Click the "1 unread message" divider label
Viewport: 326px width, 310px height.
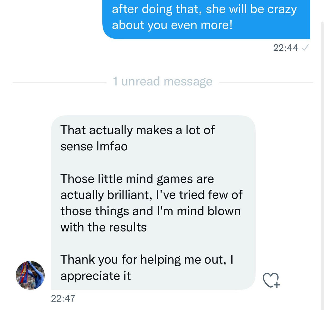point(162,81)
